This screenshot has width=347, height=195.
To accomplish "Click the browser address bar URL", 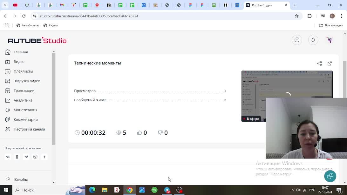I will 89,16.
